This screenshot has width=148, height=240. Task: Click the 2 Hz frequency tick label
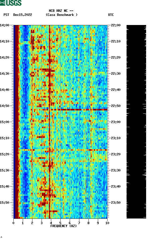(32, 223)
